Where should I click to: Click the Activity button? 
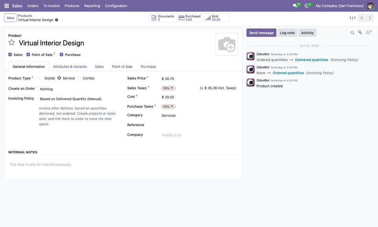pyautogui.click(x=308, y=33)
